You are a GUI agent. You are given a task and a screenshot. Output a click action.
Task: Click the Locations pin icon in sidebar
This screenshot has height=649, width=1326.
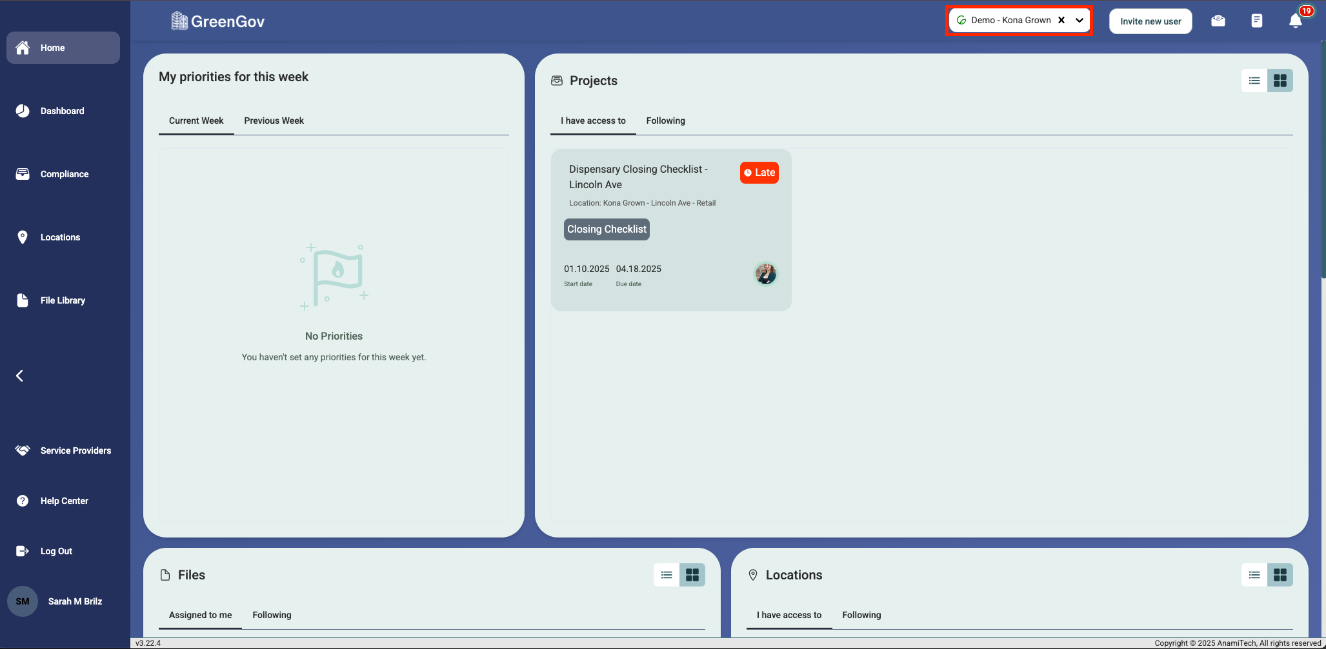[23, 237]
